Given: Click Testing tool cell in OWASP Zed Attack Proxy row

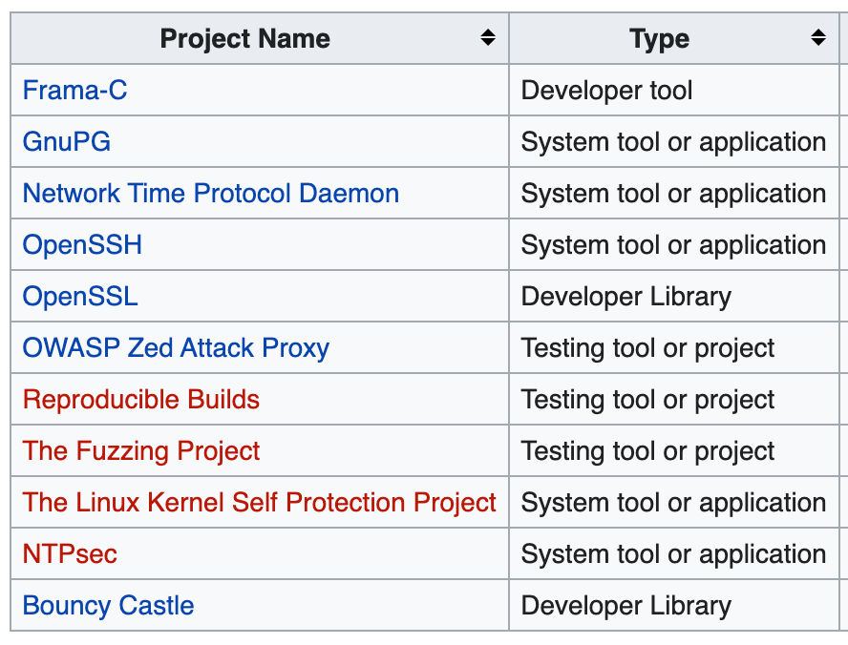Looking at the screenshot, I should (674, 348).
